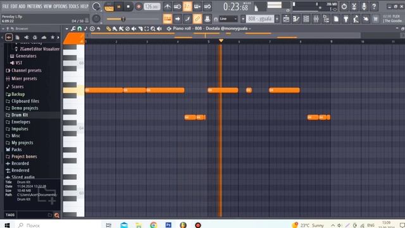405x228 pixels.
Task: Open the VIEW menu
Action: (47, 6)
